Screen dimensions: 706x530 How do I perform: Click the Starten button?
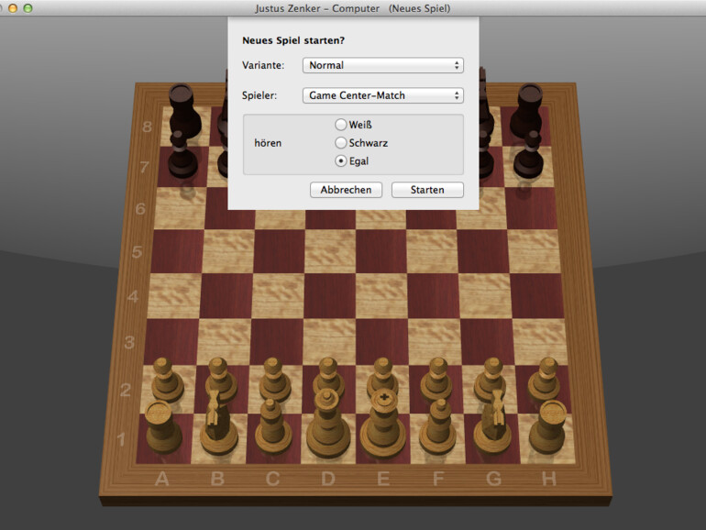(x=427, y=190)
